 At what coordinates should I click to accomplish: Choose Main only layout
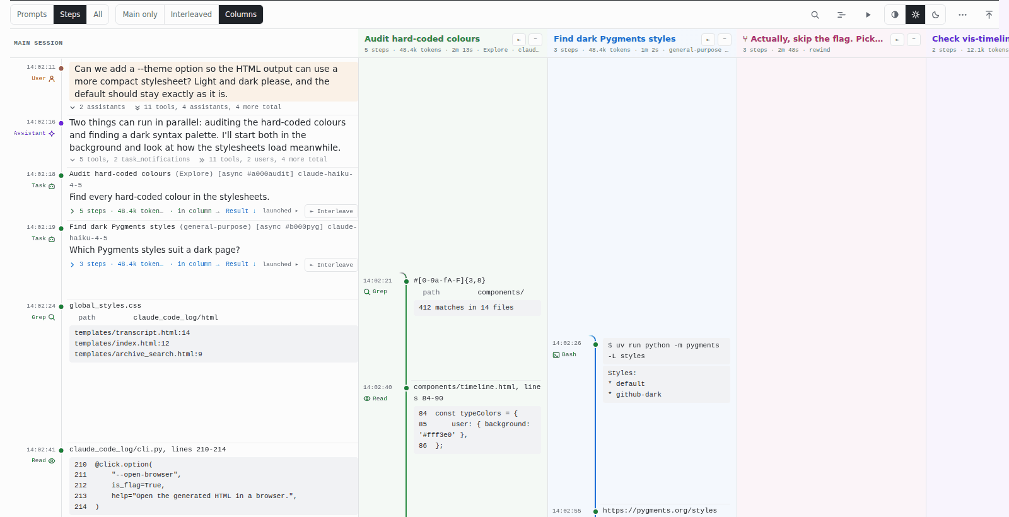point(140,15)
